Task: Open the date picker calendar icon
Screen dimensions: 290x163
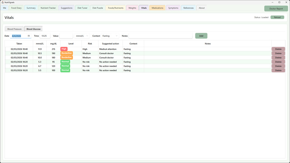Action: pyautogui.click(x=29, y=36)
